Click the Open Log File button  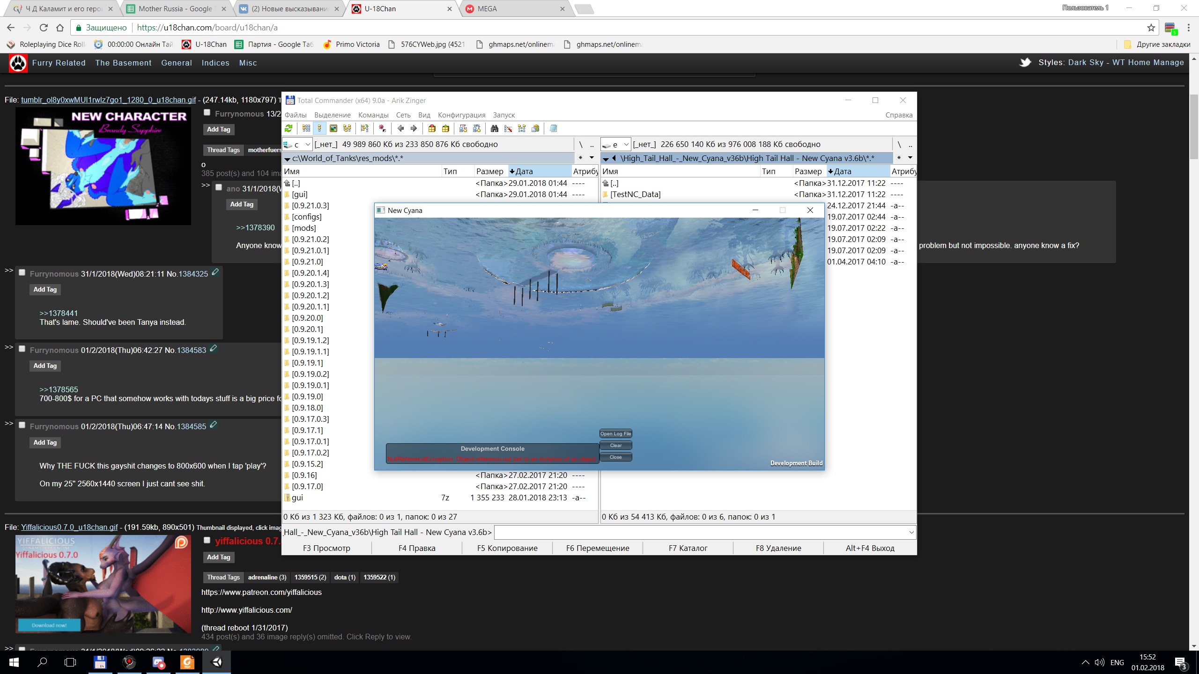(615, 433)
